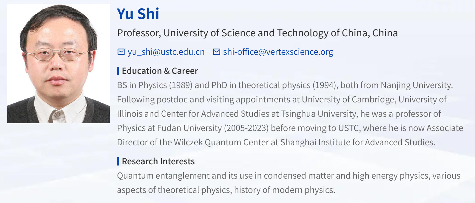Click the name heading "Yu Shi"
This screenshot has height=203, width=475.
point(138,14)
